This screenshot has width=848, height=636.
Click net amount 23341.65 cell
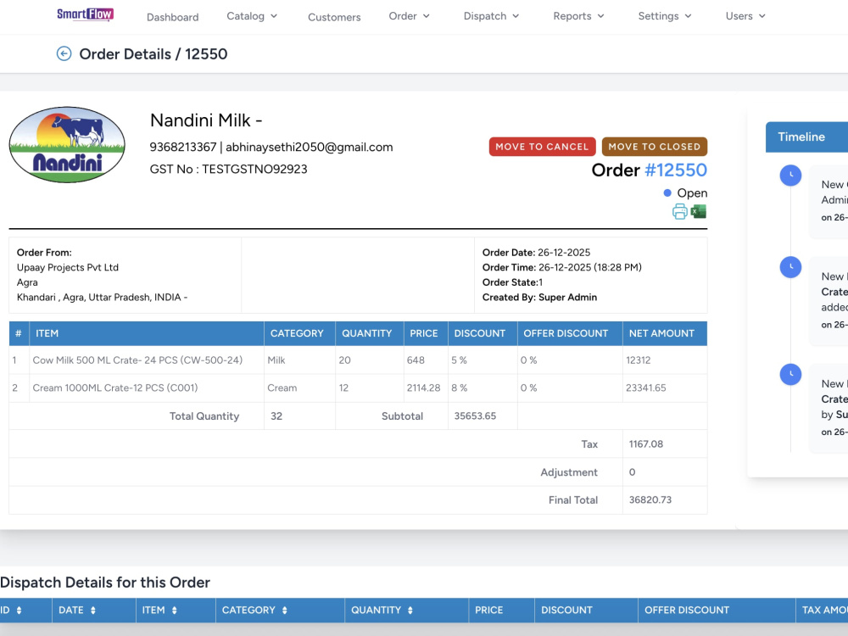665,388
